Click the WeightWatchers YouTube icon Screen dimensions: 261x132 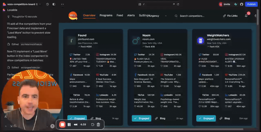click(226, 75)
